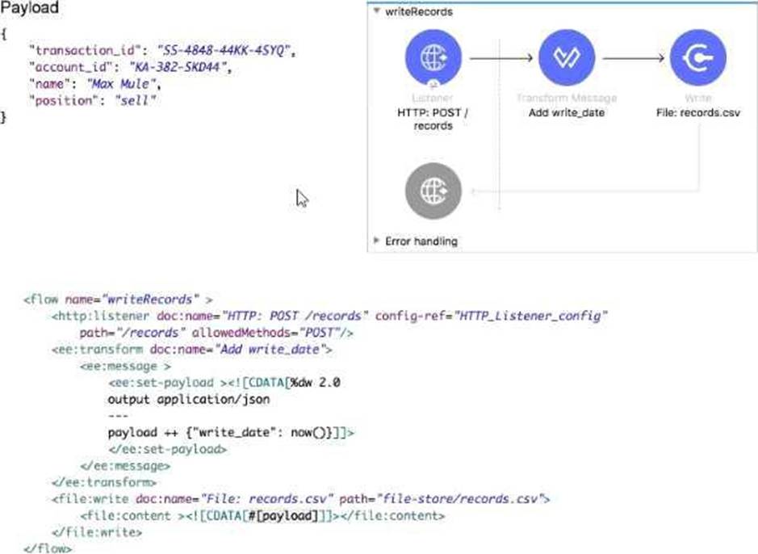Image resolution: width=758 pixels, height=554 pixels.
Task: Select the Transform Message component icon
Action: tap(566, 59)
